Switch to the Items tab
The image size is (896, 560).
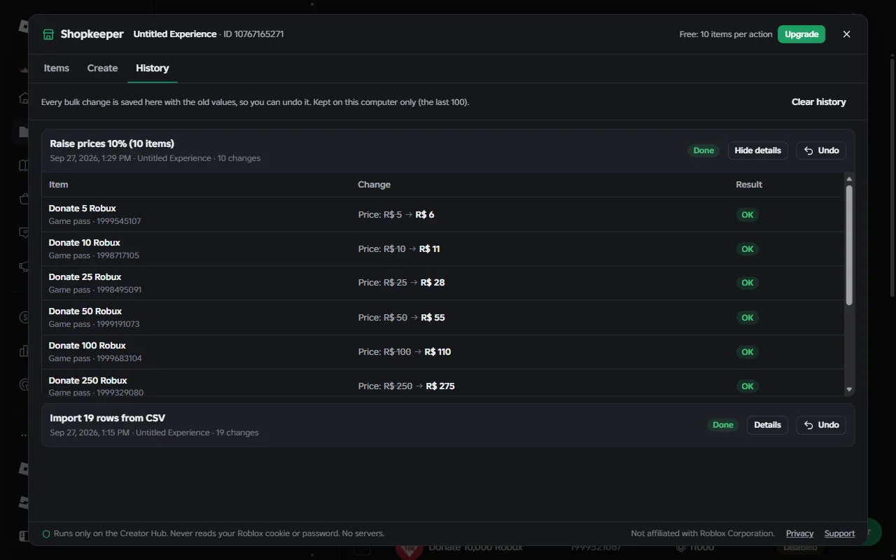(57, 68)
